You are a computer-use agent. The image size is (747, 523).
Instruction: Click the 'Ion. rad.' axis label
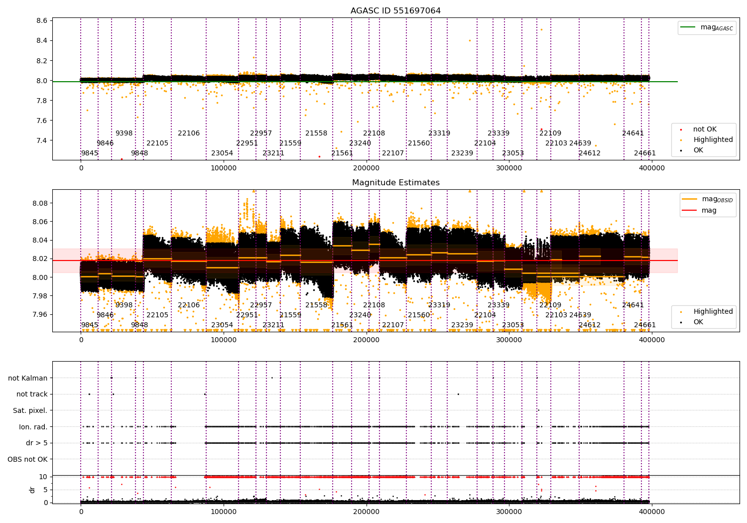33,427
